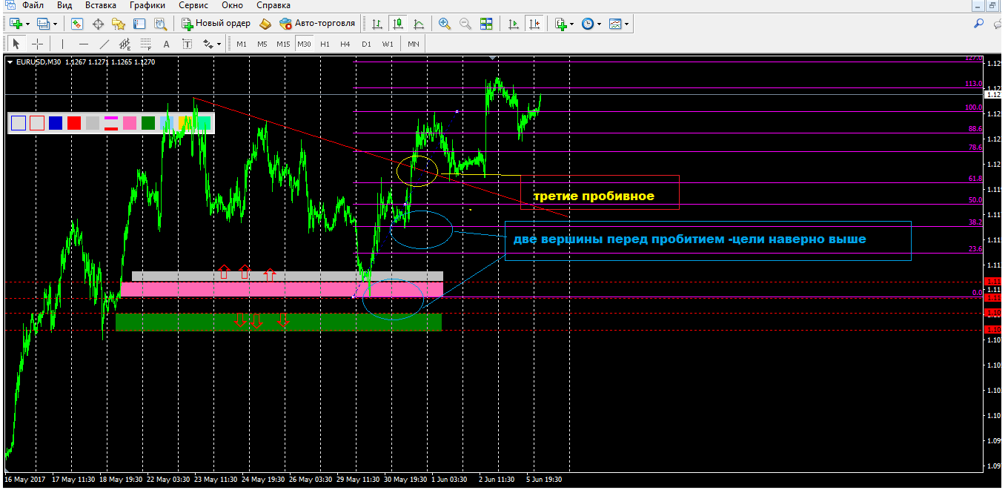This screenshot has height=490, width=1008.
Task: Select the третие пробивное text label
Action: 594,196
